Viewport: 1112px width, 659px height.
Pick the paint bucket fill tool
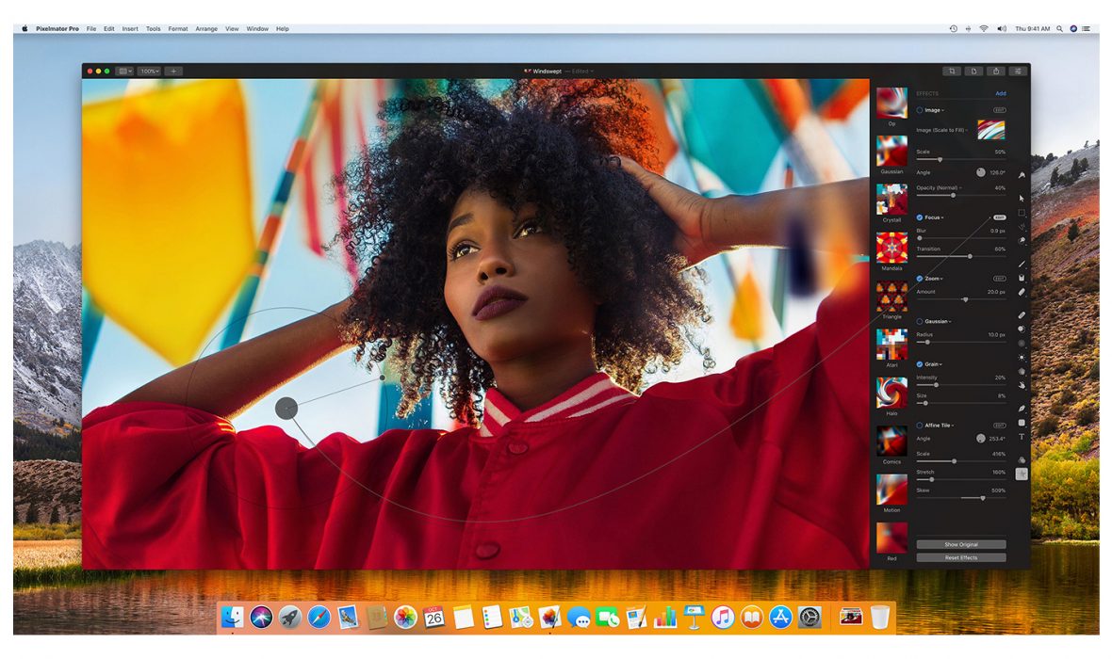click(1022, 278)
